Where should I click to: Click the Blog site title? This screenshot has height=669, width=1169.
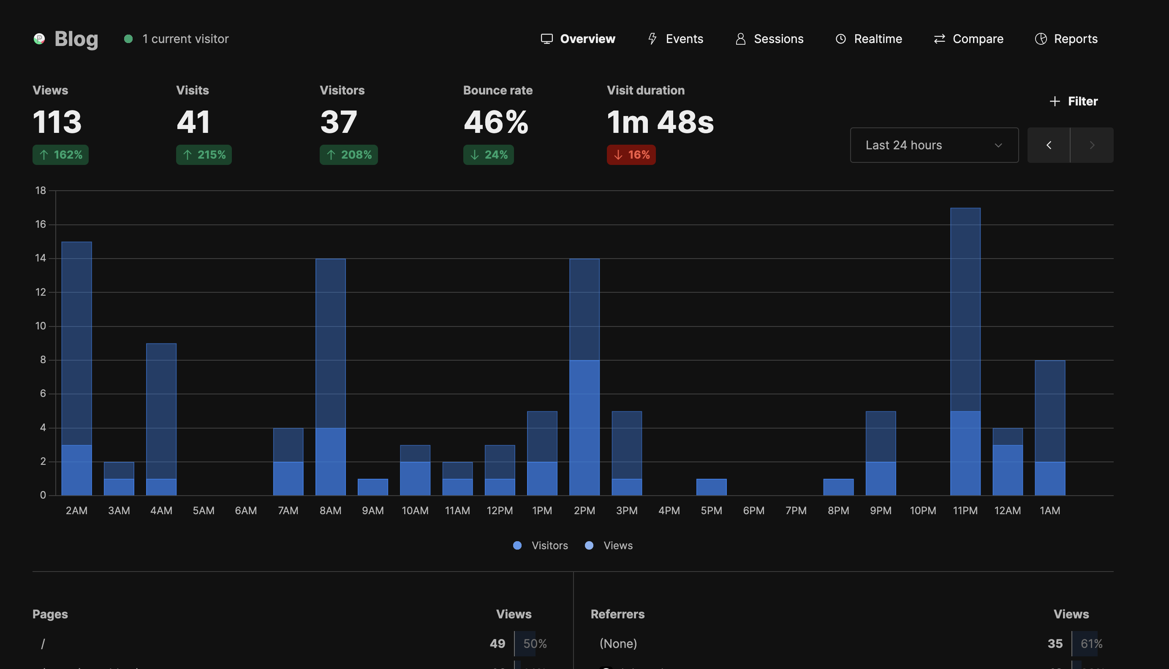coord(76,39)
